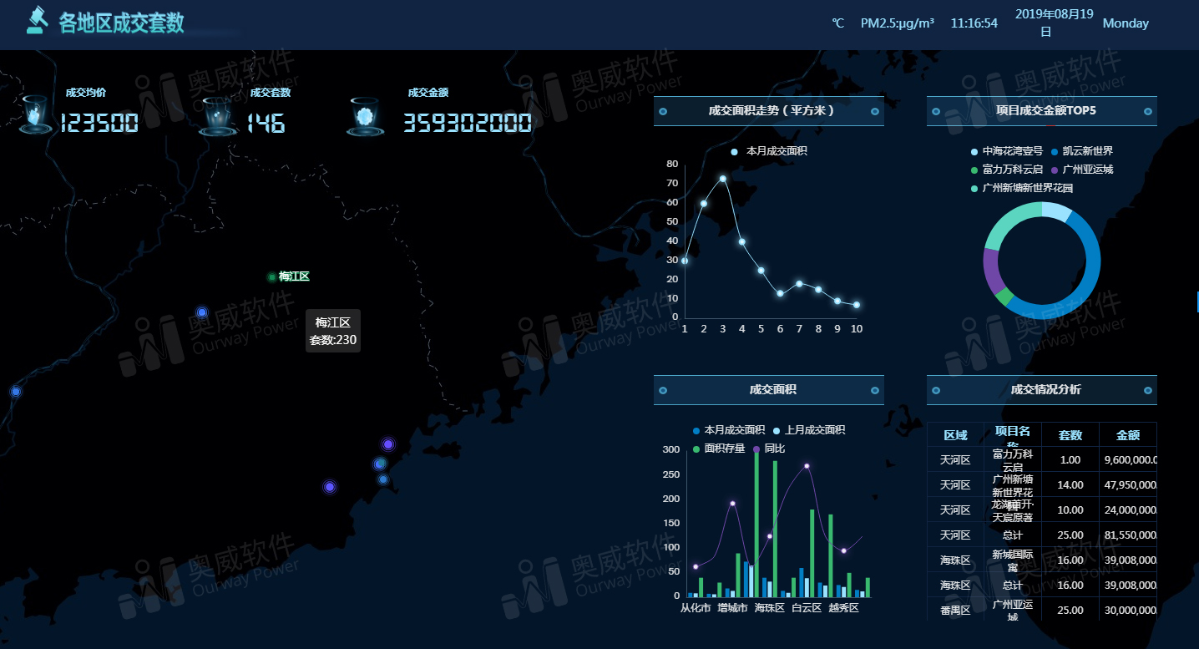Viewport: 1199px width, 649px height.
Task: Toggle 面积存量 legend in bar chart
Action: [x=718, y=449]
